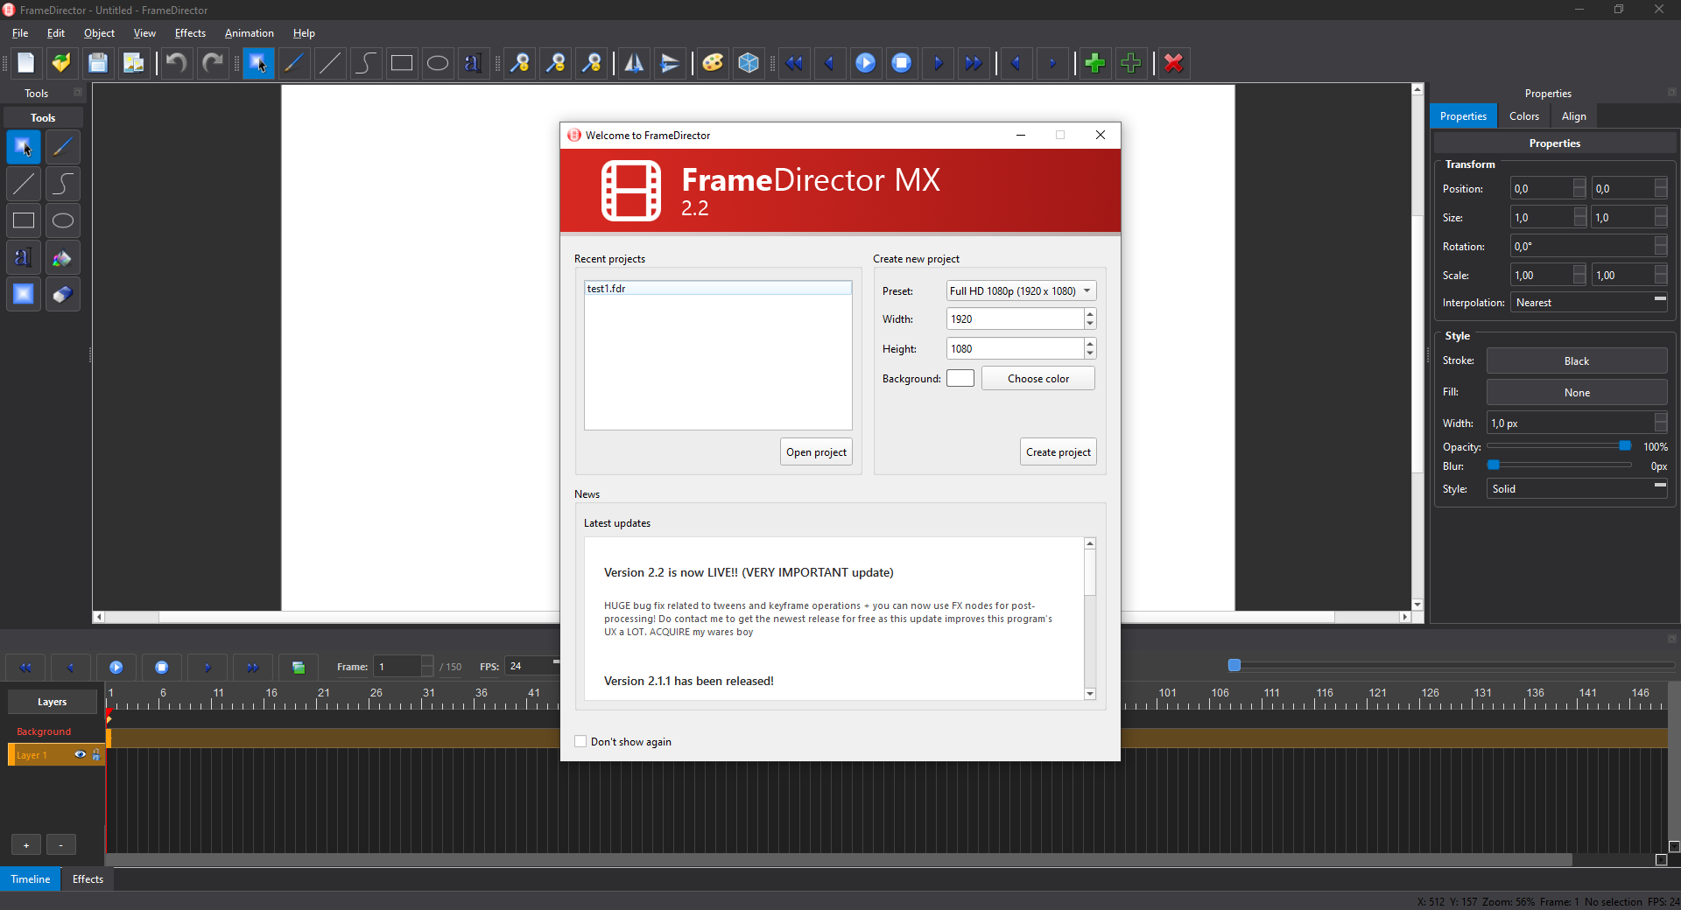Click the Flip Vertical toolbar icon
The width and height of the screenshot is (1681, 910).
[670, 63]
